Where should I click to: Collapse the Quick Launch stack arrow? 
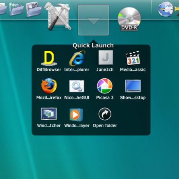pyautogui.click(x=93, y=20)
